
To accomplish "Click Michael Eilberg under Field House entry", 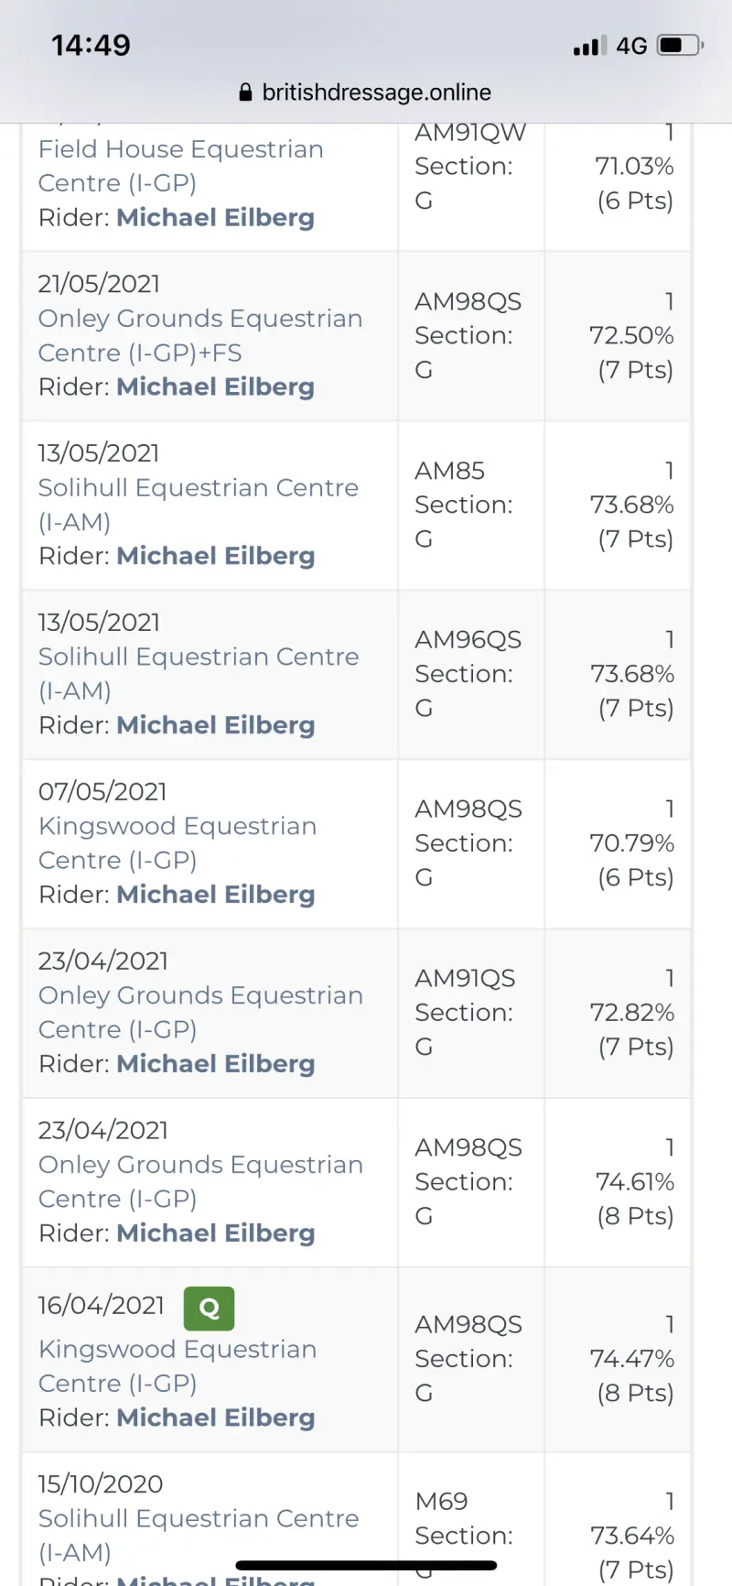I will click(215, 218).
